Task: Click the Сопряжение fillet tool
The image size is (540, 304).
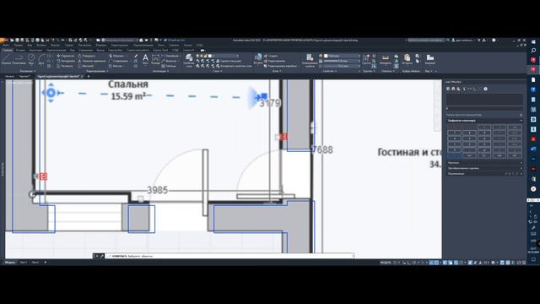Action: (118, 61)
